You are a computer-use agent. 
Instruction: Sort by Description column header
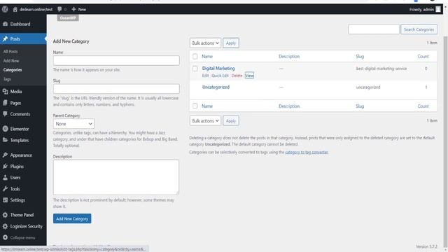[x=289, y=56]
